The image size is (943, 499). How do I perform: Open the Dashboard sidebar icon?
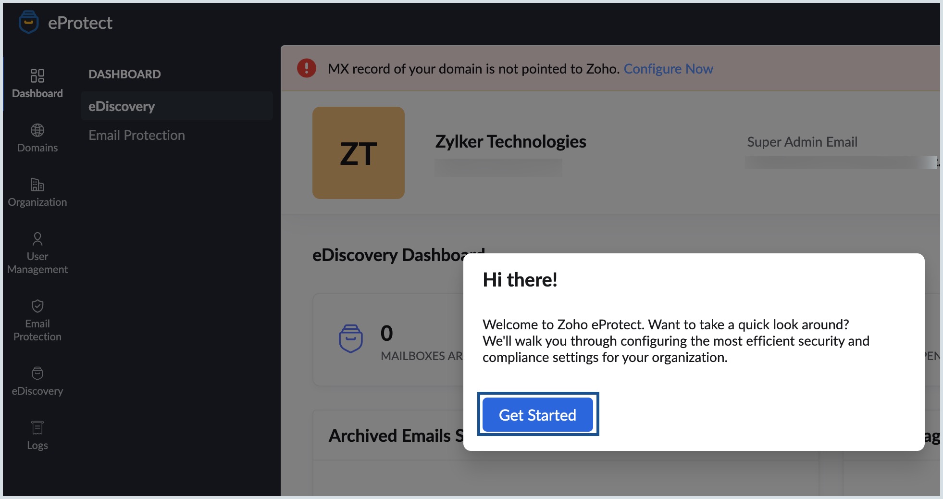pyautogui.click(x=37, y=76)
